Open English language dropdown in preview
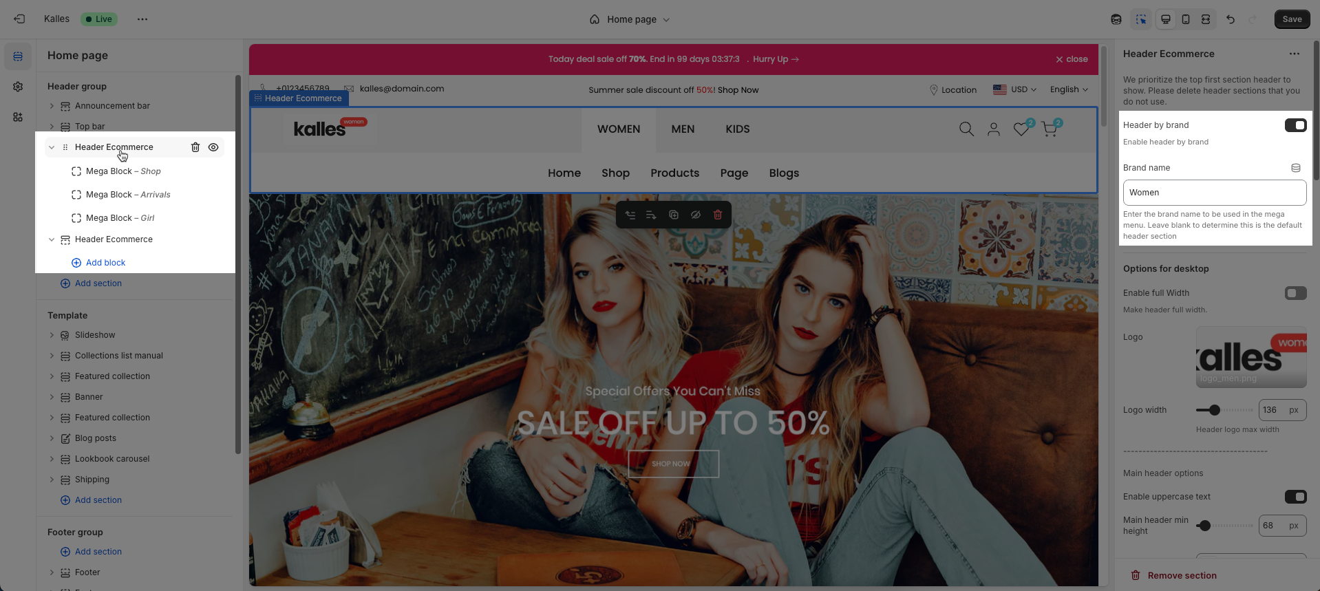This screenshot has height=591, width=1320. (1069, 89)
